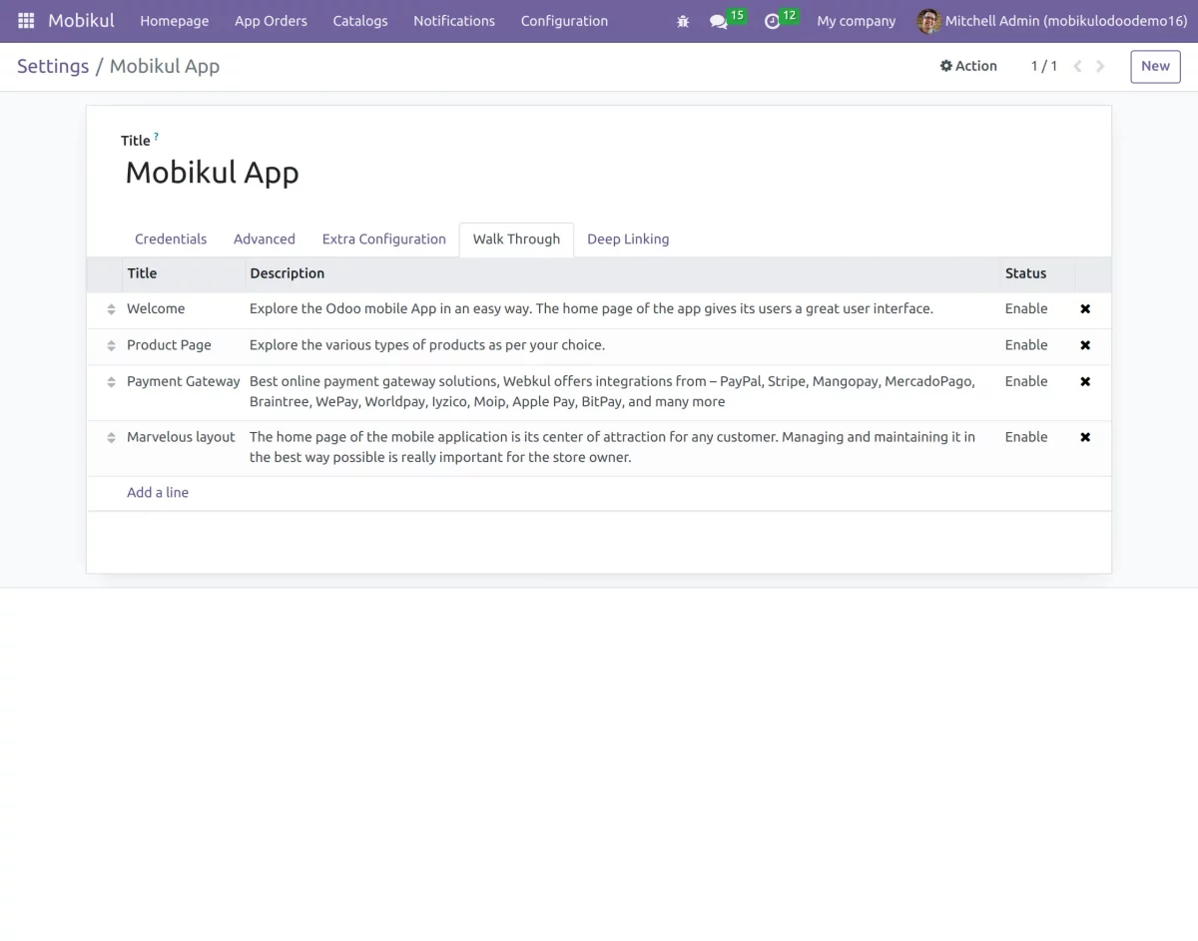This screenshot has height=941, width=1198.
Task: Expand the Configuration menu
Action: (564, 21)
